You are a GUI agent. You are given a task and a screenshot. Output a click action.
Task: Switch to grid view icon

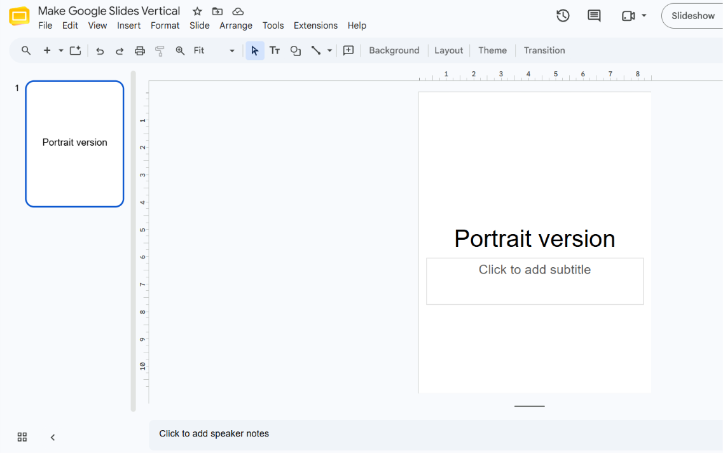[x=22, y=437]
